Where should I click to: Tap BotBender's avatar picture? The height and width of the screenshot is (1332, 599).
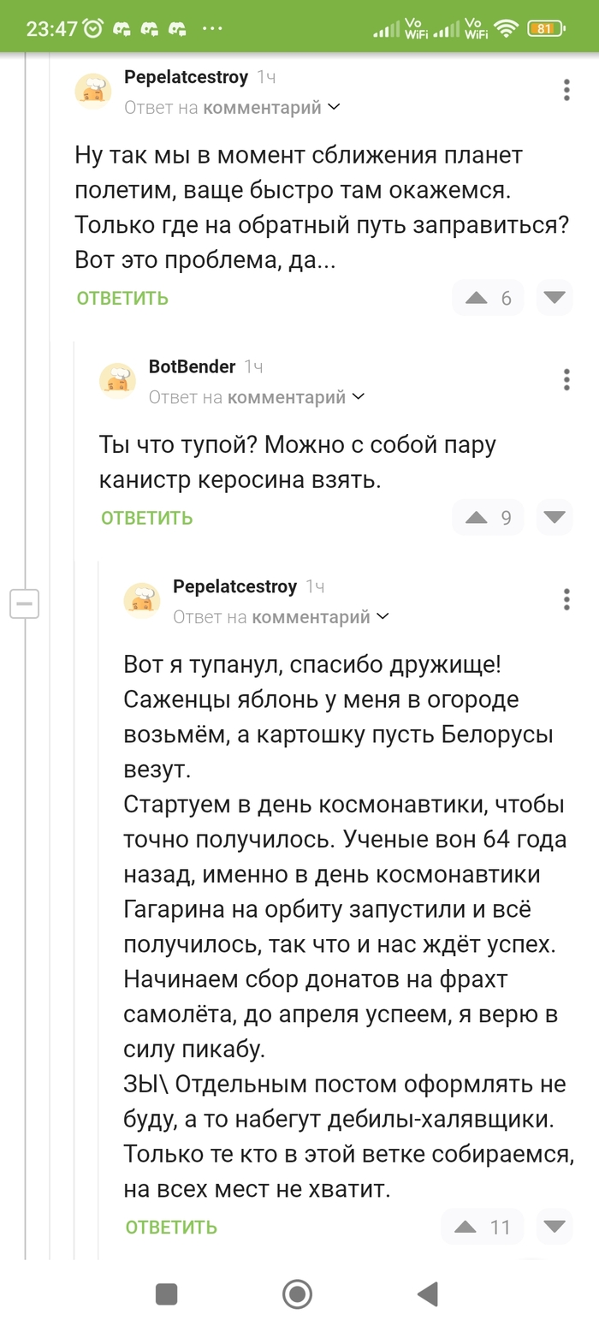[118, 380]
